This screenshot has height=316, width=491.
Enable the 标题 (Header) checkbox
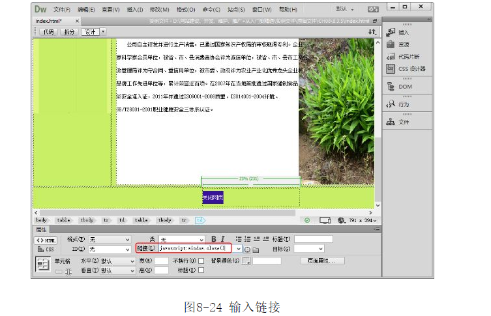(x=201, y=270)
